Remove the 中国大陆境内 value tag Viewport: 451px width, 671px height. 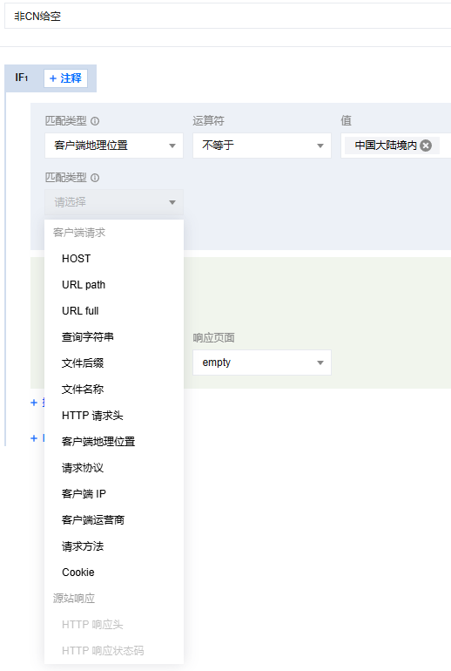point(426,146)
